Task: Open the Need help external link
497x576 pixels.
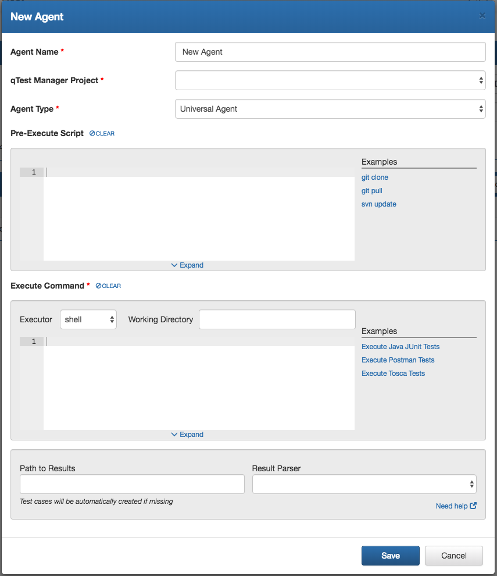Action: (456, 506)
